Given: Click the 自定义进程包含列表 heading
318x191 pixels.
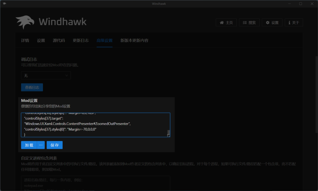Looking at the screenshot, I should (39, 158).
